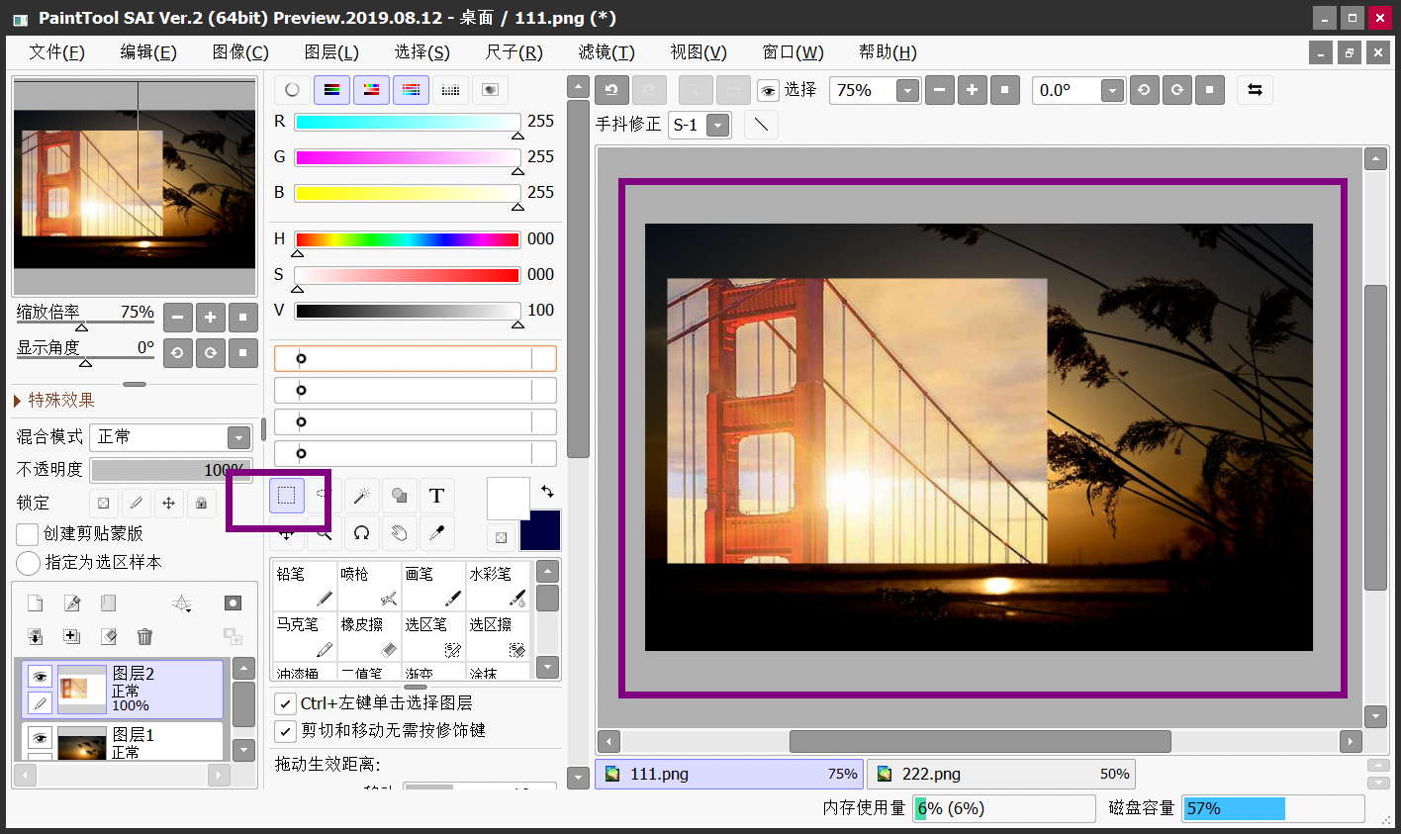The image size is (1401, 834).
Task: Toggle 创建剪贴蒙版 clipping mask checkbox
Action: 28,534
